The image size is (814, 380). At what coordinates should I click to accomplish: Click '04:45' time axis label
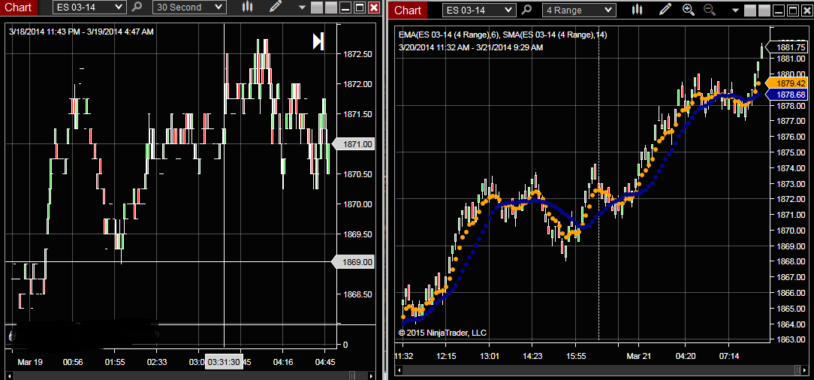[325, 362]
